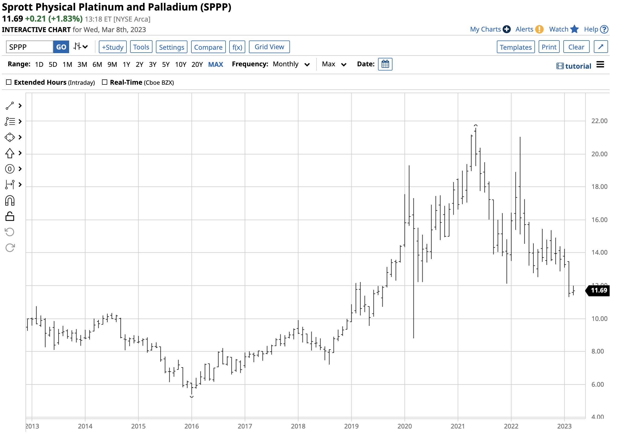Expand the Fibonacci tool submenu chevron
This screenshot has width=633, height=444.
coord(20,169)
